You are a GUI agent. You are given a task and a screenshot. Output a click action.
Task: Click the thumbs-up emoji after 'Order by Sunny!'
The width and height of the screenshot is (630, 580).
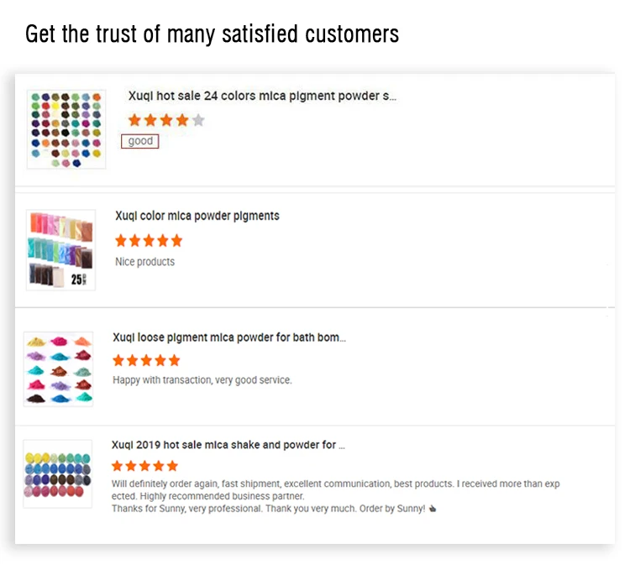(433, 509)
